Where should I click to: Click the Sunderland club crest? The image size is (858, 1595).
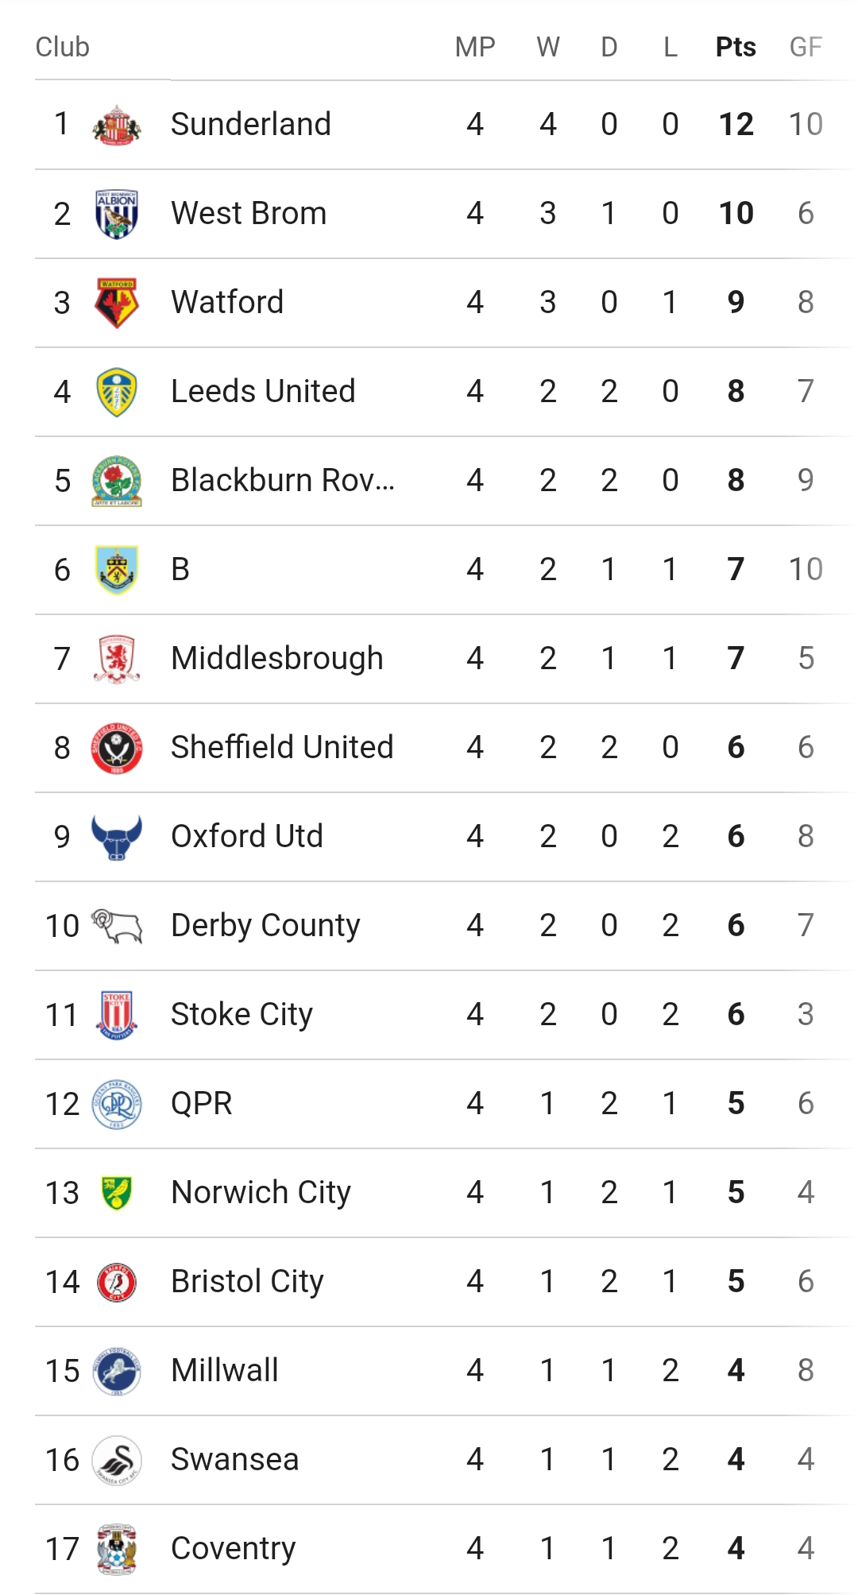click(x=117, y=125)
